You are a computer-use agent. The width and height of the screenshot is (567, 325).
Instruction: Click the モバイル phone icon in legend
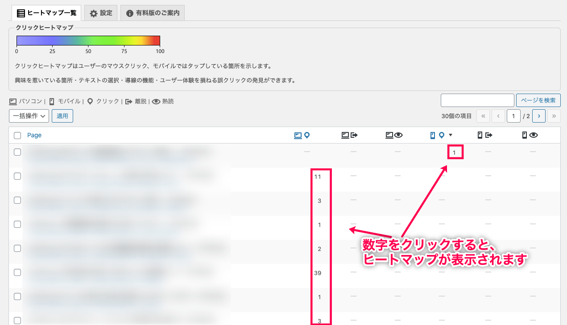pyautogui.click(x=52, y=102)
